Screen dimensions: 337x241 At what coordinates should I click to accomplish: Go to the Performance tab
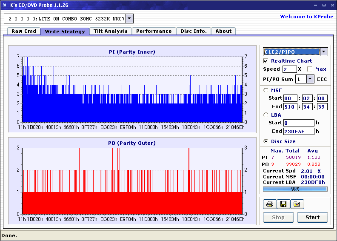point(154,31)
